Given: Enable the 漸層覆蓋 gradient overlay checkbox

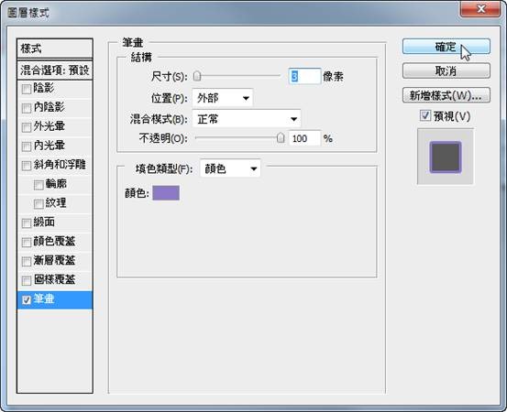Looking at the screenshot, I should [27, 261].
